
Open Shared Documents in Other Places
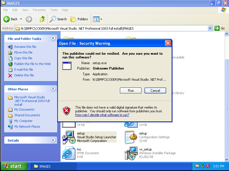tap(27, 115)
